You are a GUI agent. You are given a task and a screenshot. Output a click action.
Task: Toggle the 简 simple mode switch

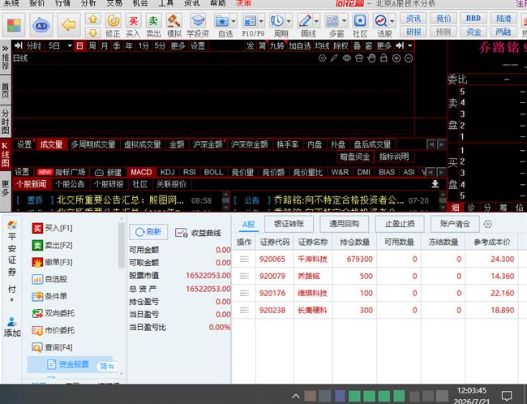[x=107, y=367]
